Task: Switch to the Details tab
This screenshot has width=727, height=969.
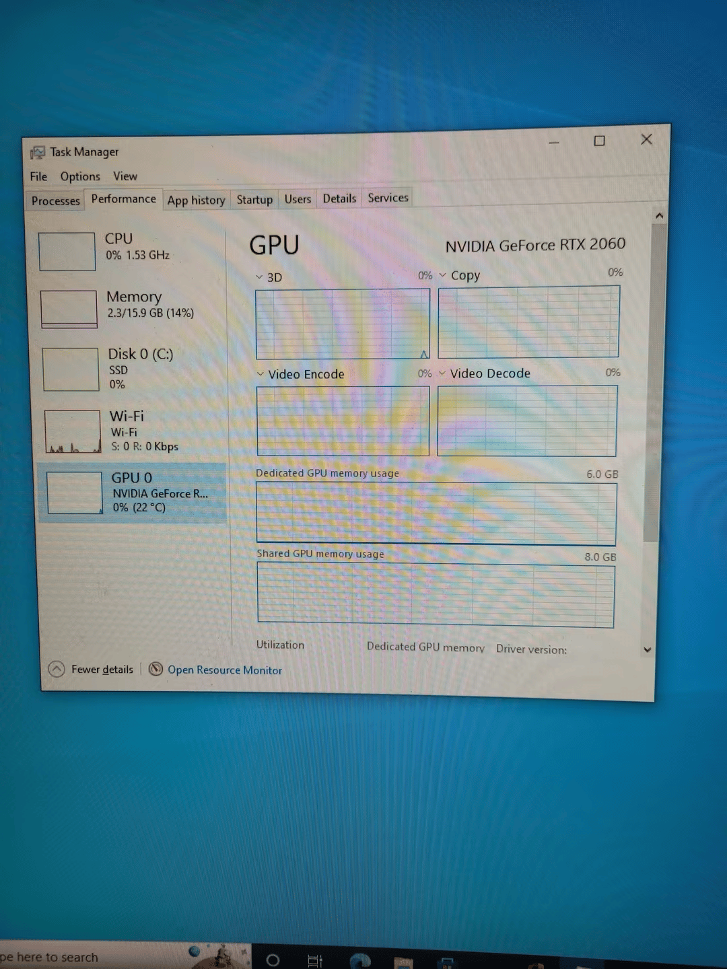Action: [339, 199]
